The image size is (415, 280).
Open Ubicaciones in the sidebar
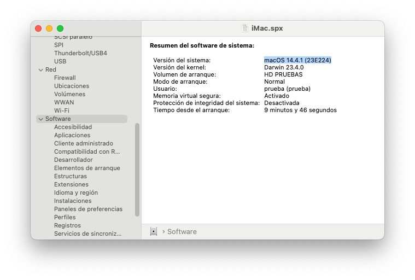72,86
